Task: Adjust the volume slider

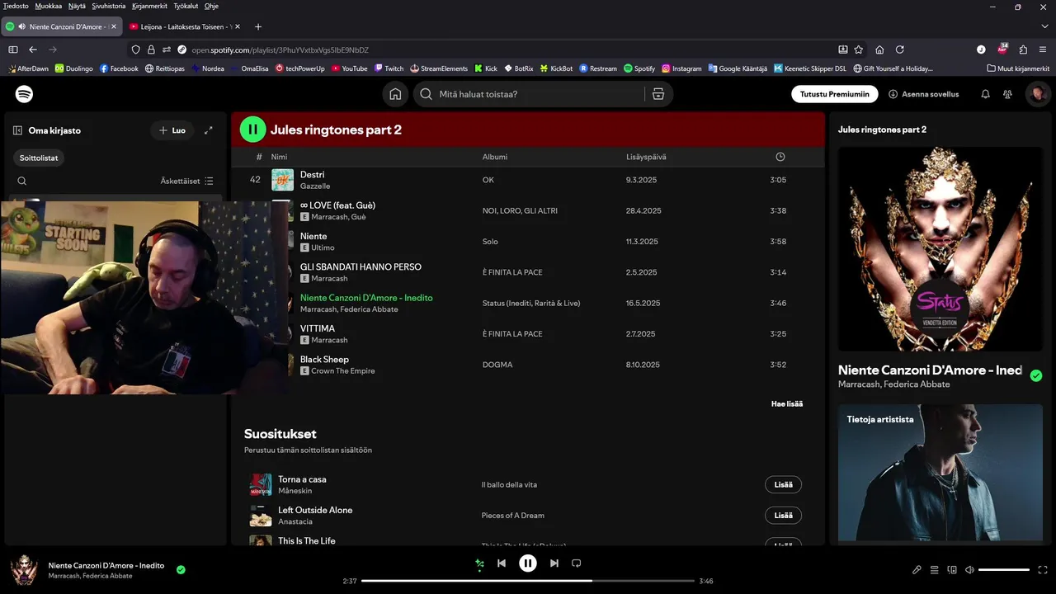Action: click(x=1004, y=570)
